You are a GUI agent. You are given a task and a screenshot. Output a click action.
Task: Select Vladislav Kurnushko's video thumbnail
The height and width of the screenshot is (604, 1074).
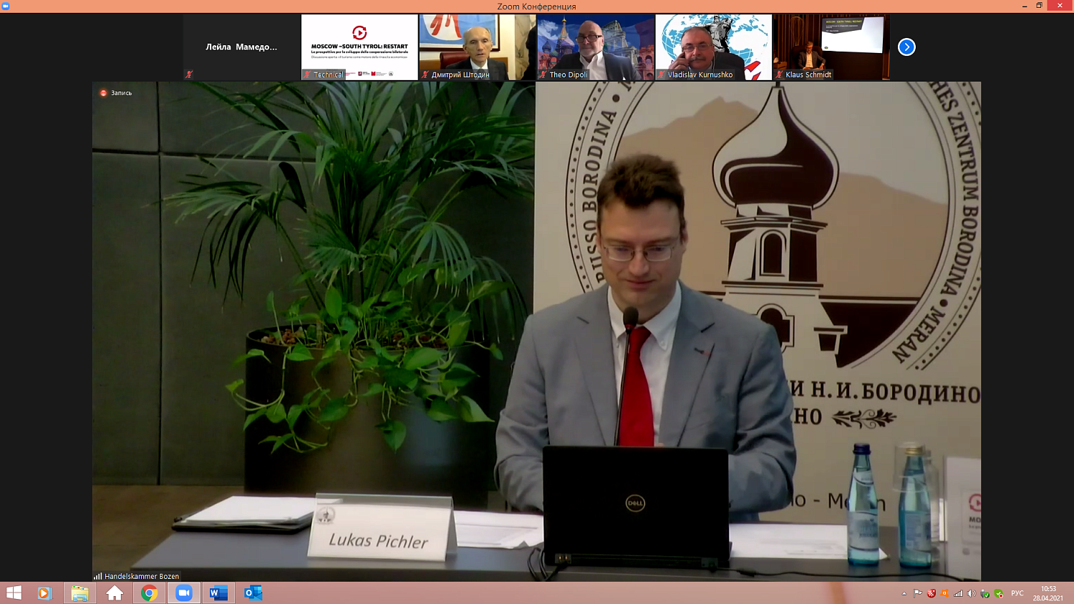coord(714,47)
